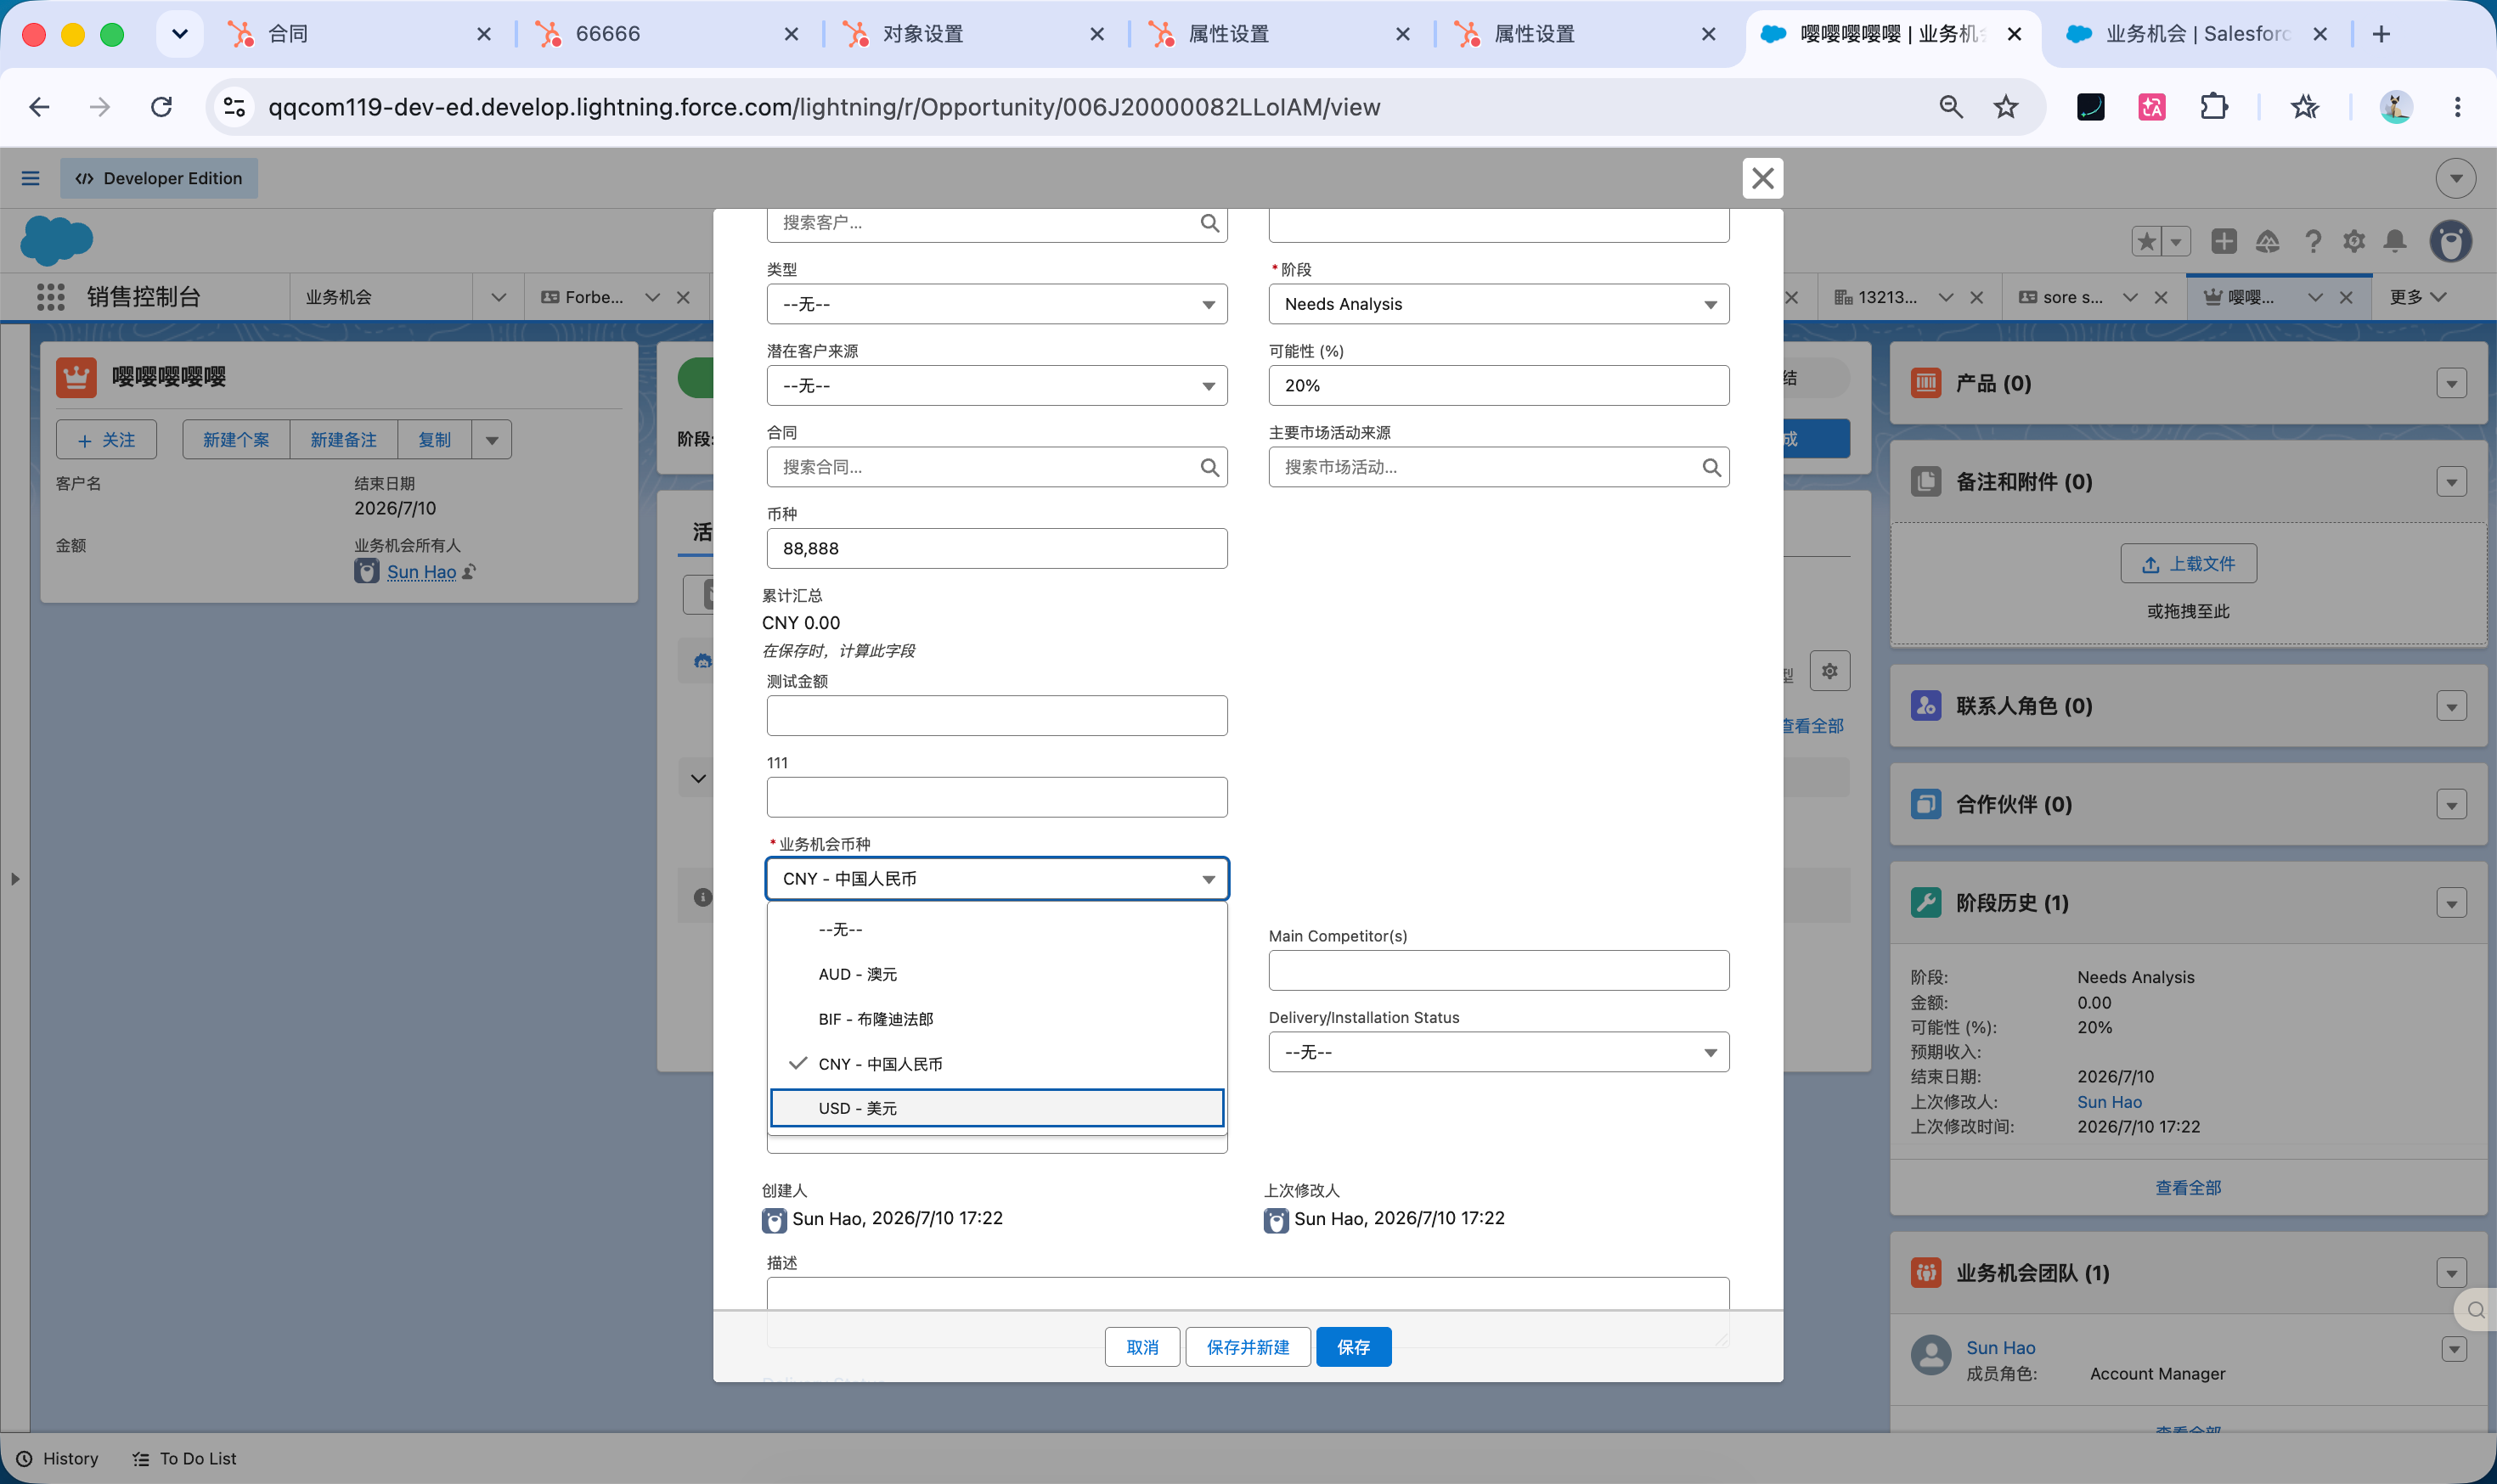Screen dimensions: 2497x1484
Task: Click the 可能性 (%) field
Action: coord(1498,385)
